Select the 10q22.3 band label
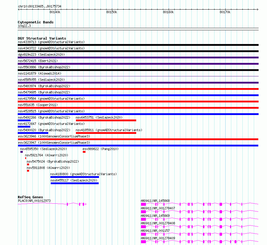The height and width of the screenshot is (245, 267). (x=24, y=26)
